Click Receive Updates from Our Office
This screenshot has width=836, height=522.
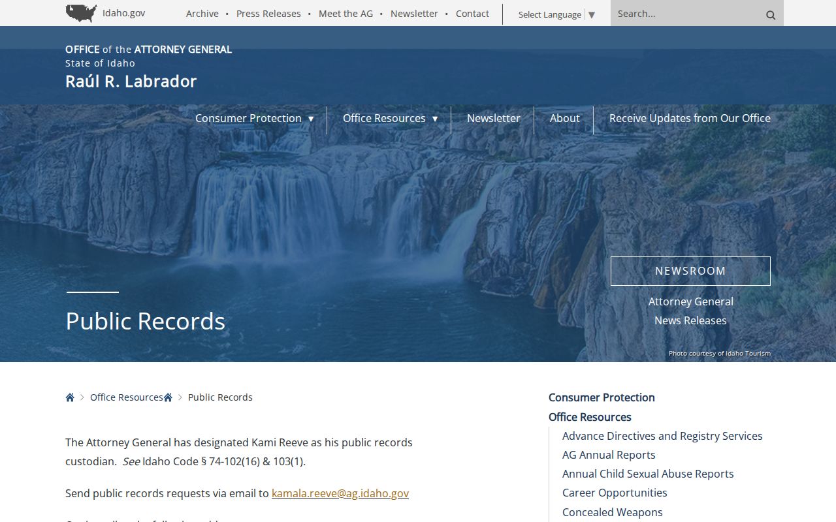pos(690,118)
